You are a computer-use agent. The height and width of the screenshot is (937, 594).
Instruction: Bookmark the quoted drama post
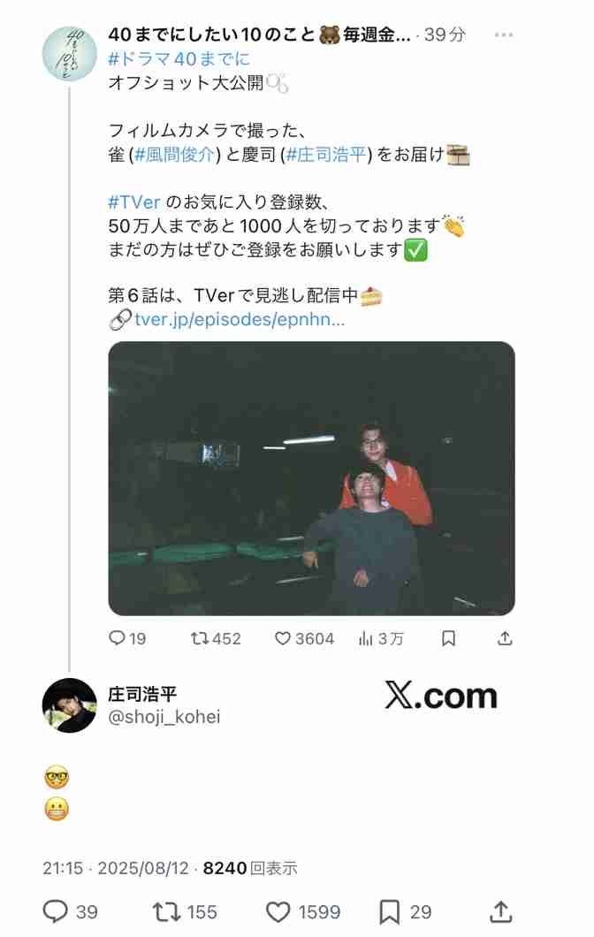pos(448,638)
